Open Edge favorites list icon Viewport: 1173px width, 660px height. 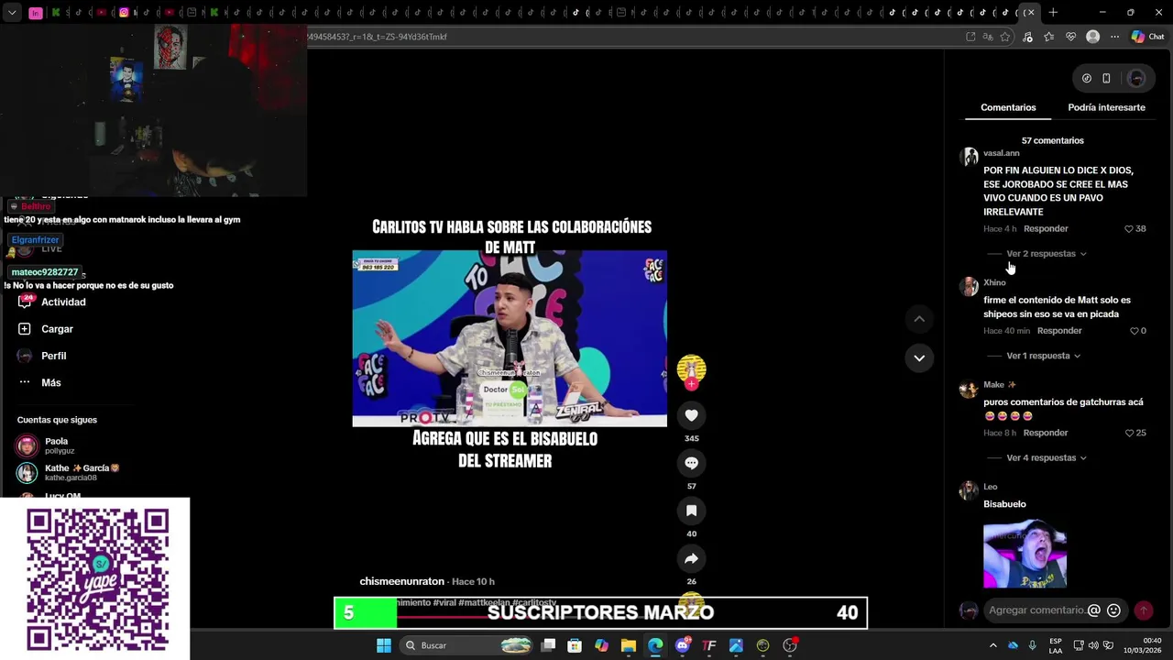click(x=1048, y=37)
